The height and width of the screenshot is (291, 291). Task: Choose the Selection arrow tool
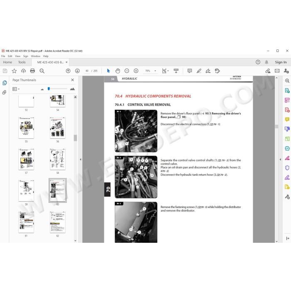(109, 71)
